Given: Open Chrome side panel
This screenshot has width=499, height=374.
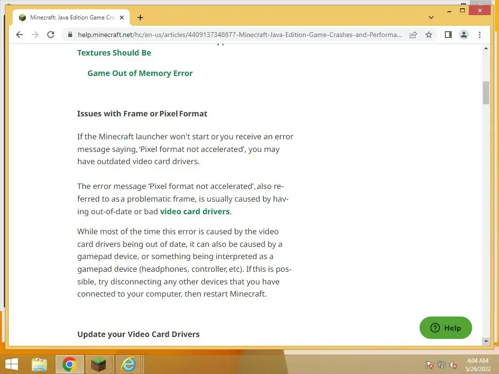Looking at the screenshot, I should (x=448, y=35).
